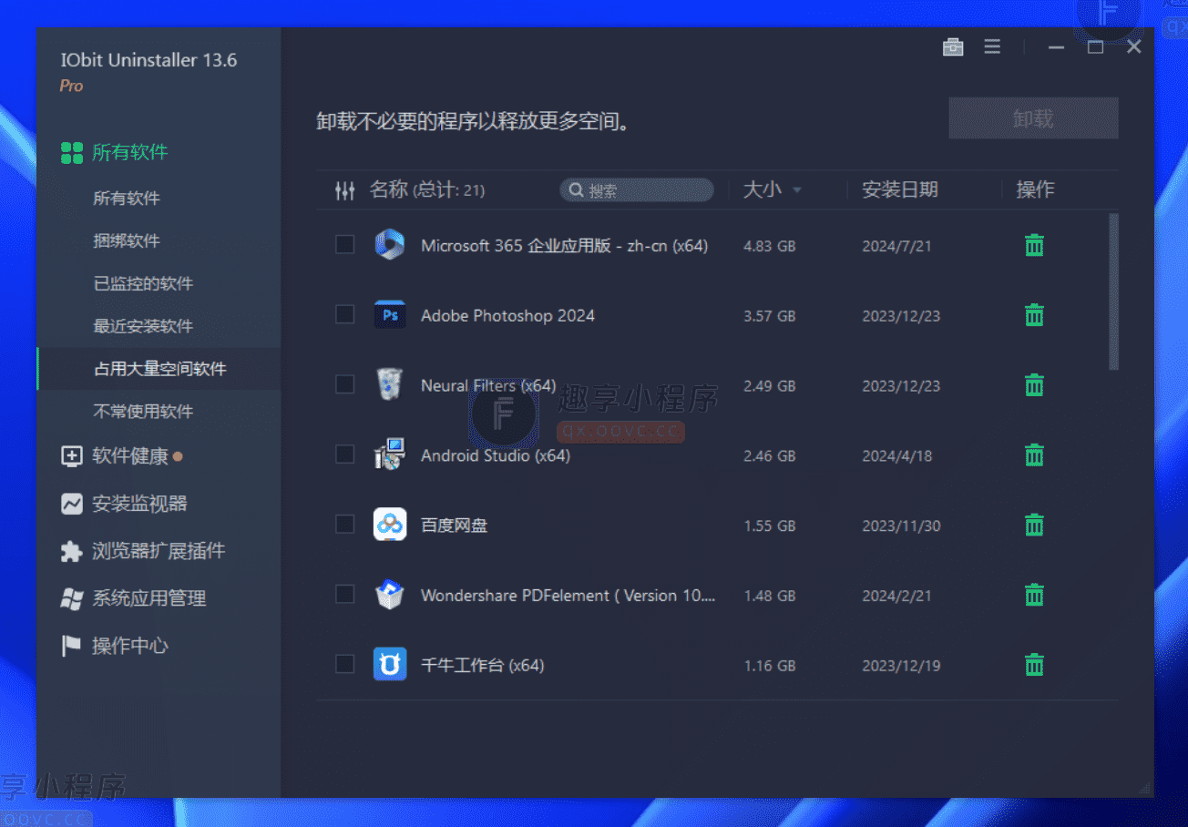Image resolution: width=1188 pixels, height=827 pixels.
Task: Click the program list vertical scrollbar
Action: coord(1113,291)
